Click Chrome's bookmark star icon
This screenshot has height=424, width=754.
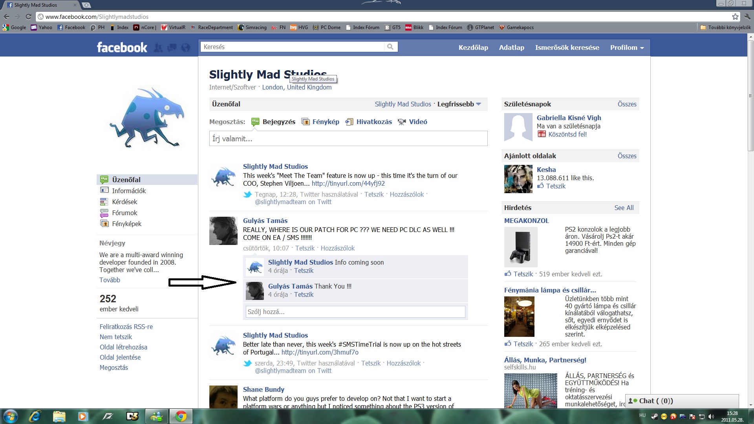(x=735, y=16)
